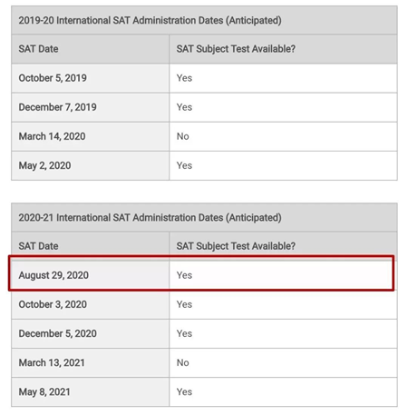This screenshot has height=416, width=408.
Task: Click Subject Test Available header in 2020-21 table
Action: (236, 246)
